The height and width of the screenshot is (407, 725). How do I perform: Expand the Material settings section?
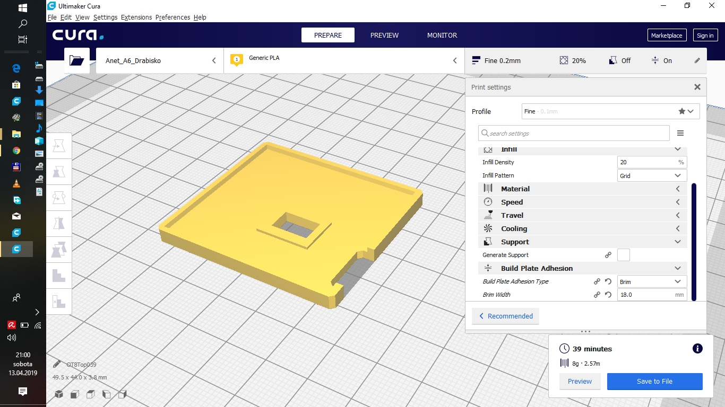tap(583, 189)
